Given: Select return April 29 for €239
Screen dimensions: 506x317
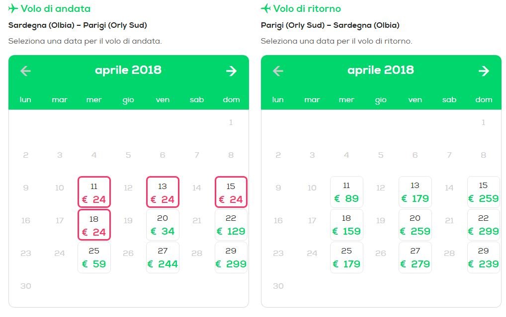Looking at the screenshot, I should pos(484,258).
